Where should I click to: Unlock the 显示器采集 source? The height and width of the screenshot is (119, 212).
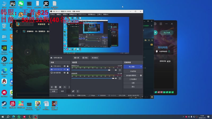[x=68, y=73]
